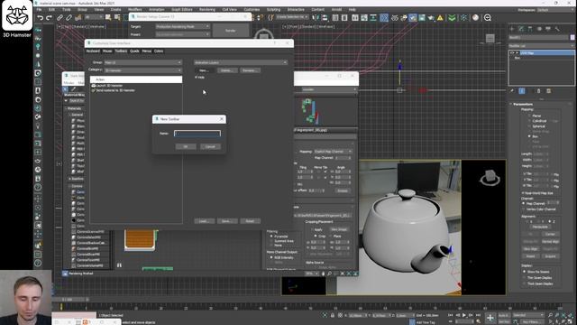Select the Unlink Selection icon
Screen dimensions: 577x325
(x=69, y=17)
